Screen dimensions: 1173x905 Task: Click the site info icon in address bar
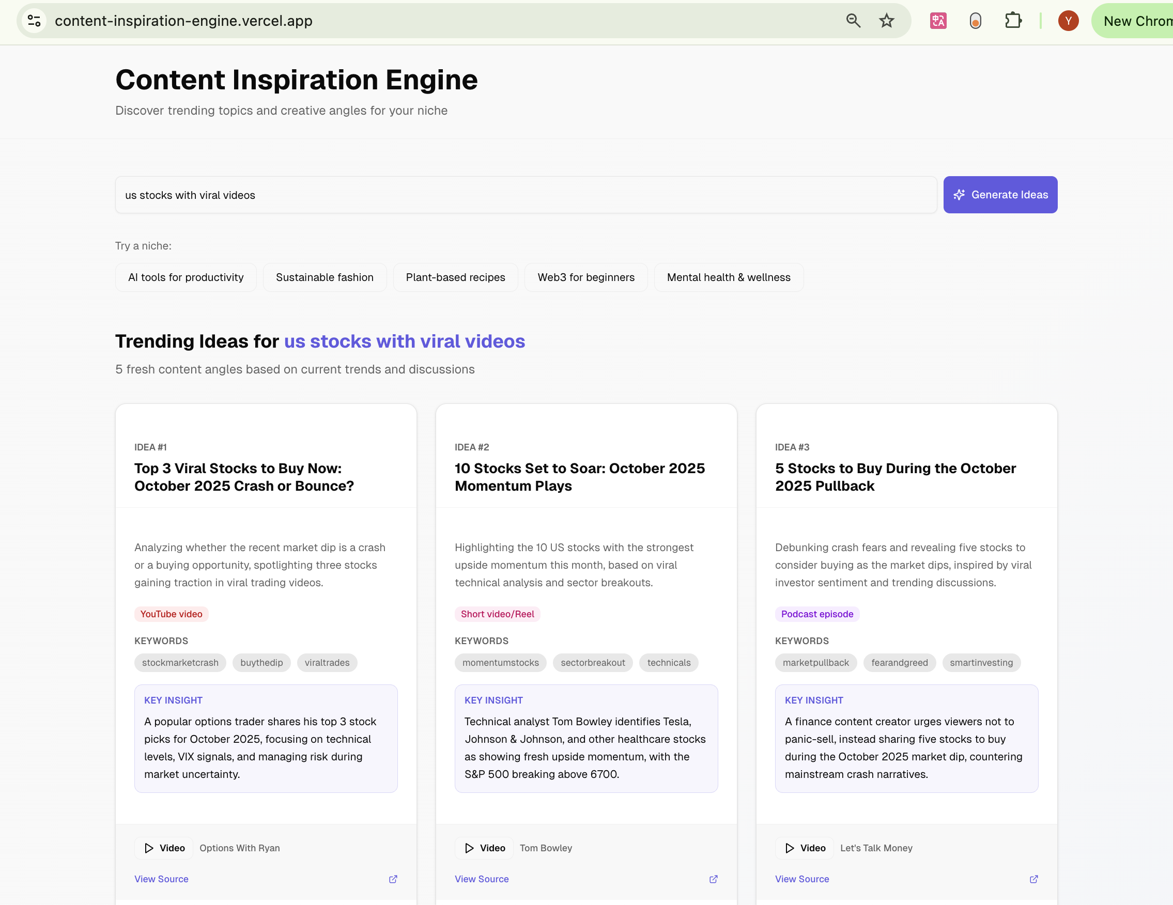(x=35, y=21)
